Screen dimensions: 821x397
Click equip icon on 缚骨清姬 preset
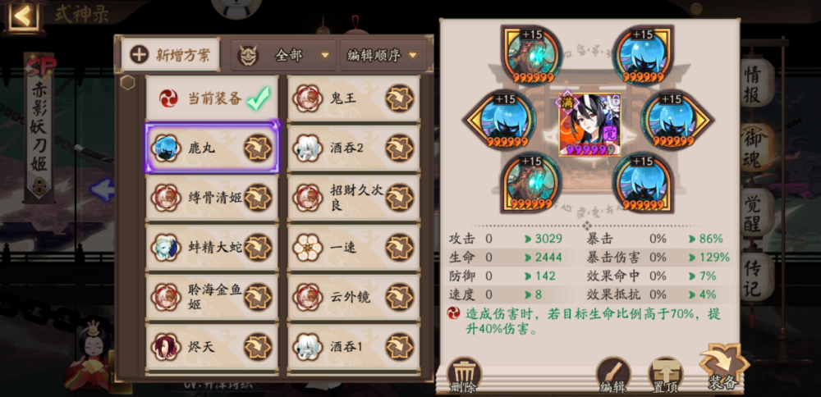258,198
